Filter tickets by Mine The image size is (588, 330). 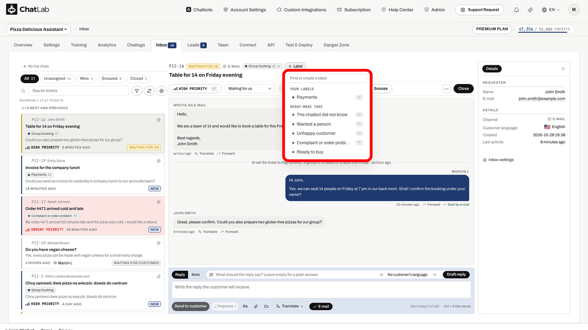click(87, 78)
